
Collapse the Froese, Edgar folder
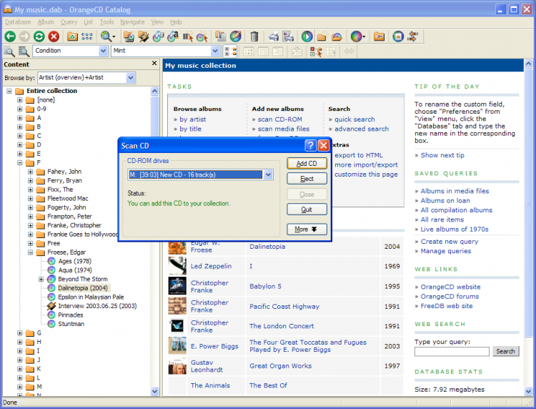click(x=31, y=252)
